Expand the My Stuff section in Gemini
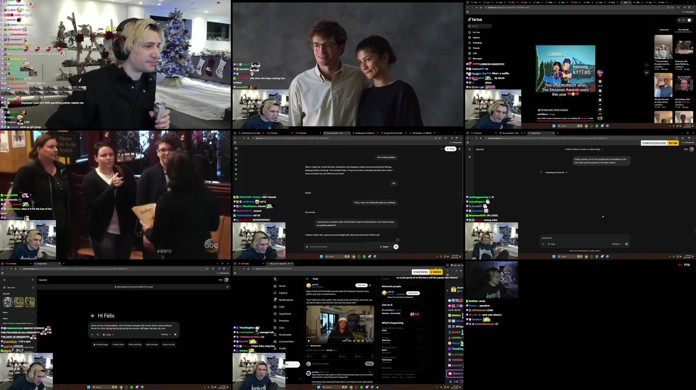This screenshot has height=390, width=696. point(33,294)
